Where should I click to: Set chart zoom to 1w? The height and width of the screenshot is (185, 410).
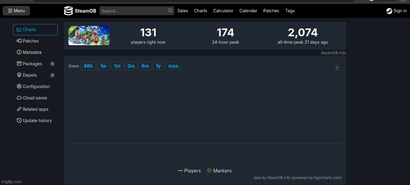pyautogui.click(x=104, y=66)
